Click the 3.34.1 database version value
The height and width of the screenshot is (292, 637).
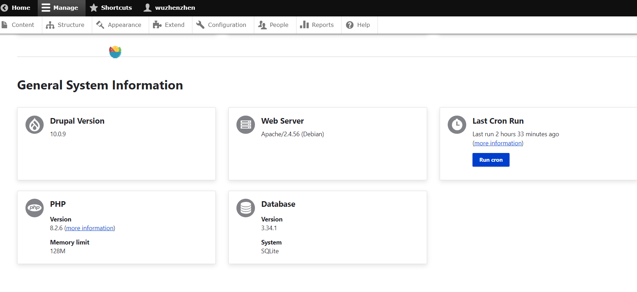click(x=269, y=228)
